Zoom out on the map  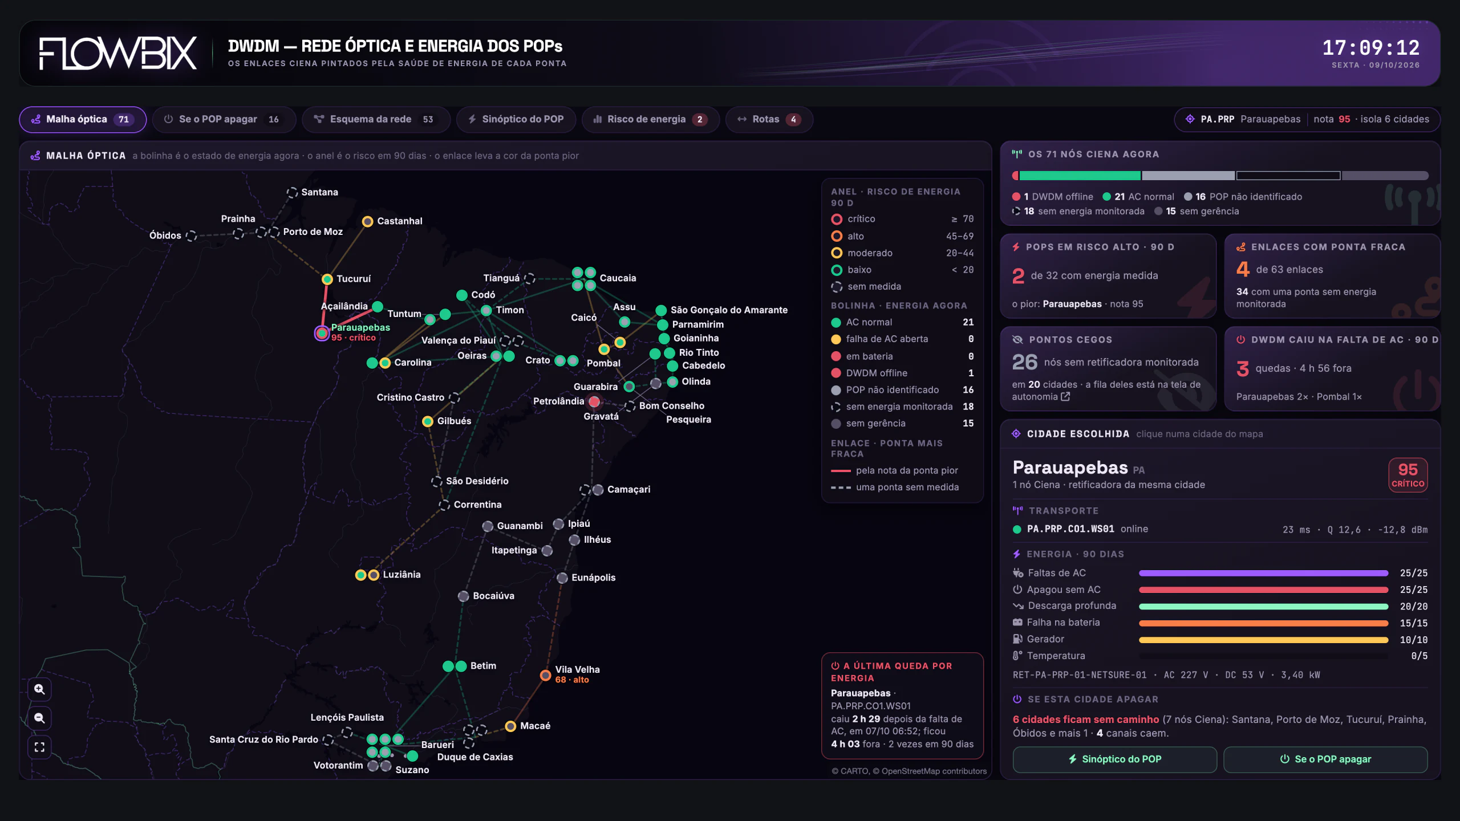[39, 718]
